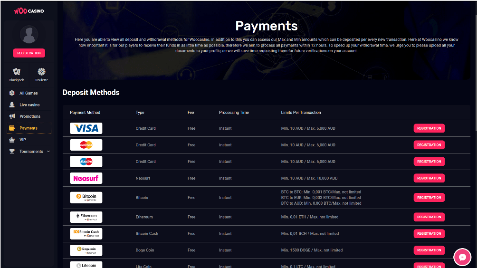Click the Live casino dealer icon

(12, 105)
